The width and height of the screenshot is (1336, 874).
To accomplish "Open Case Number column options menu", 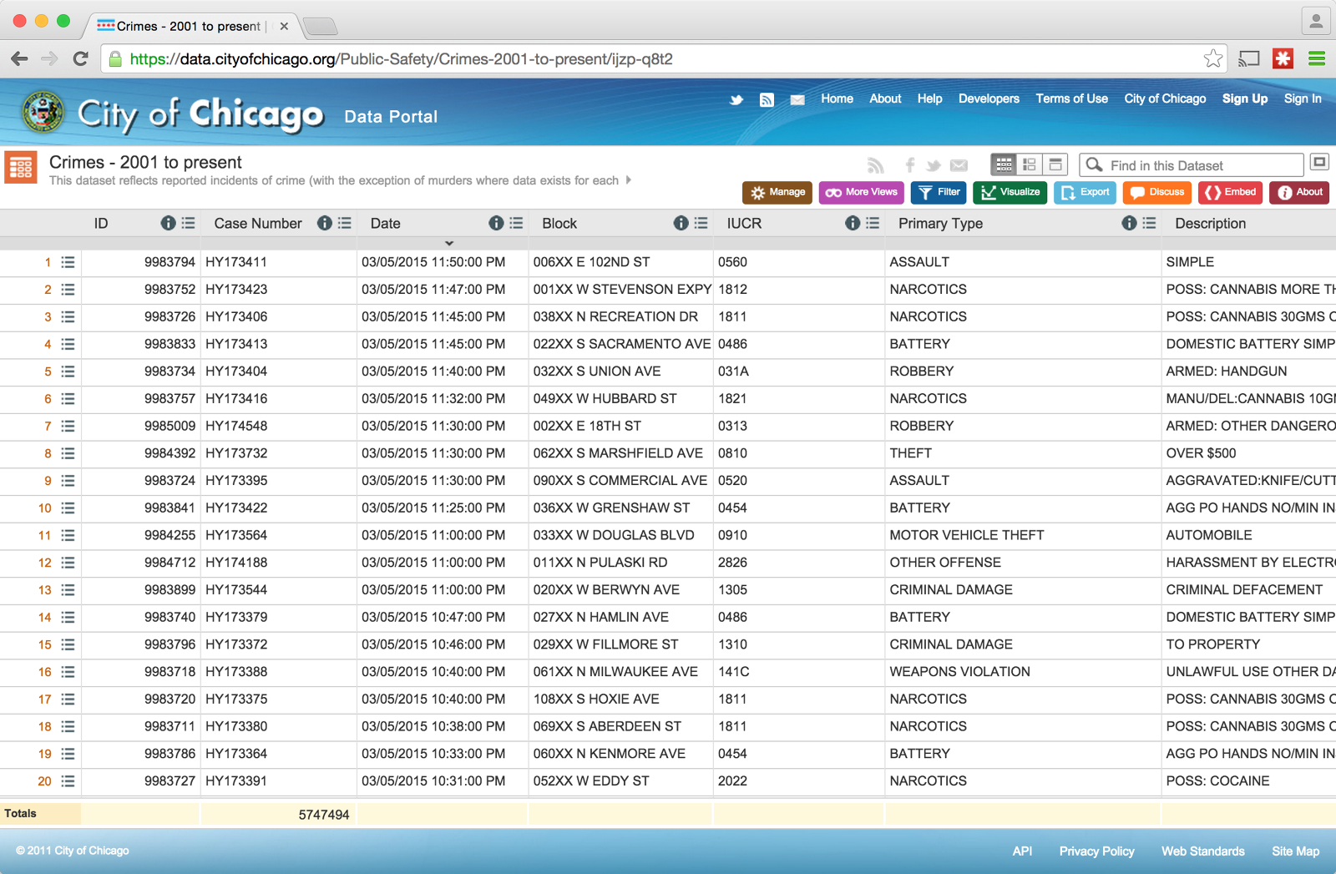I will 345,223.
